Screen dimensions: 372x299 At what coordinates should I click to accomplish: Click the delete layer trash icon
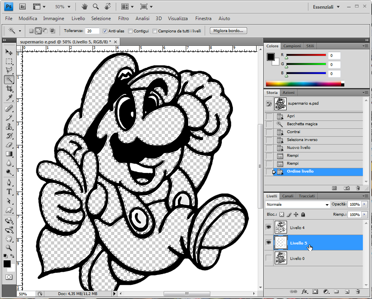(x=357, y=291)
